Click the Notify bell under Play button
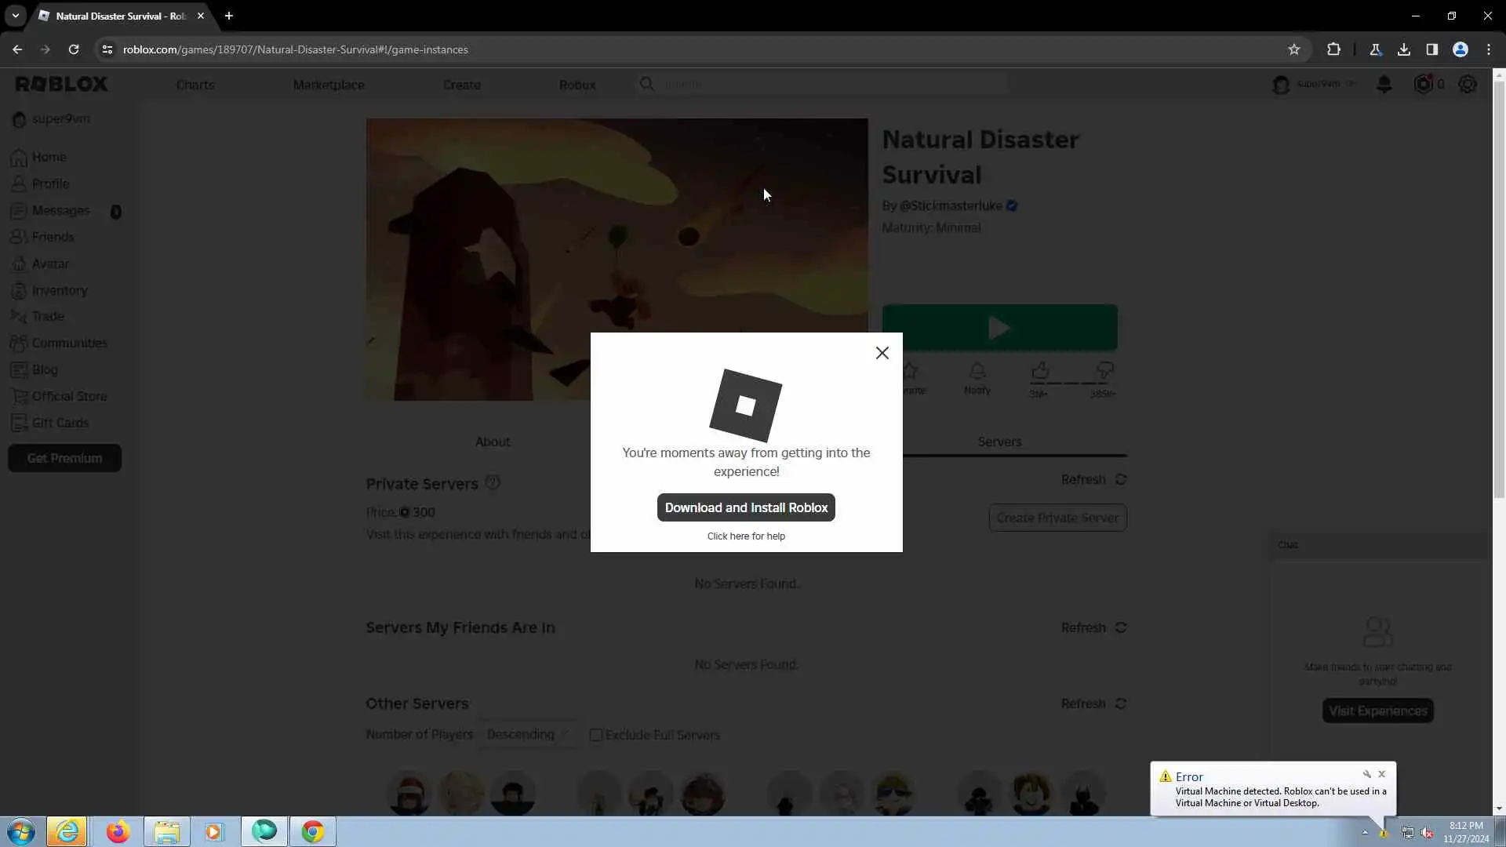 tap(977, 372)
